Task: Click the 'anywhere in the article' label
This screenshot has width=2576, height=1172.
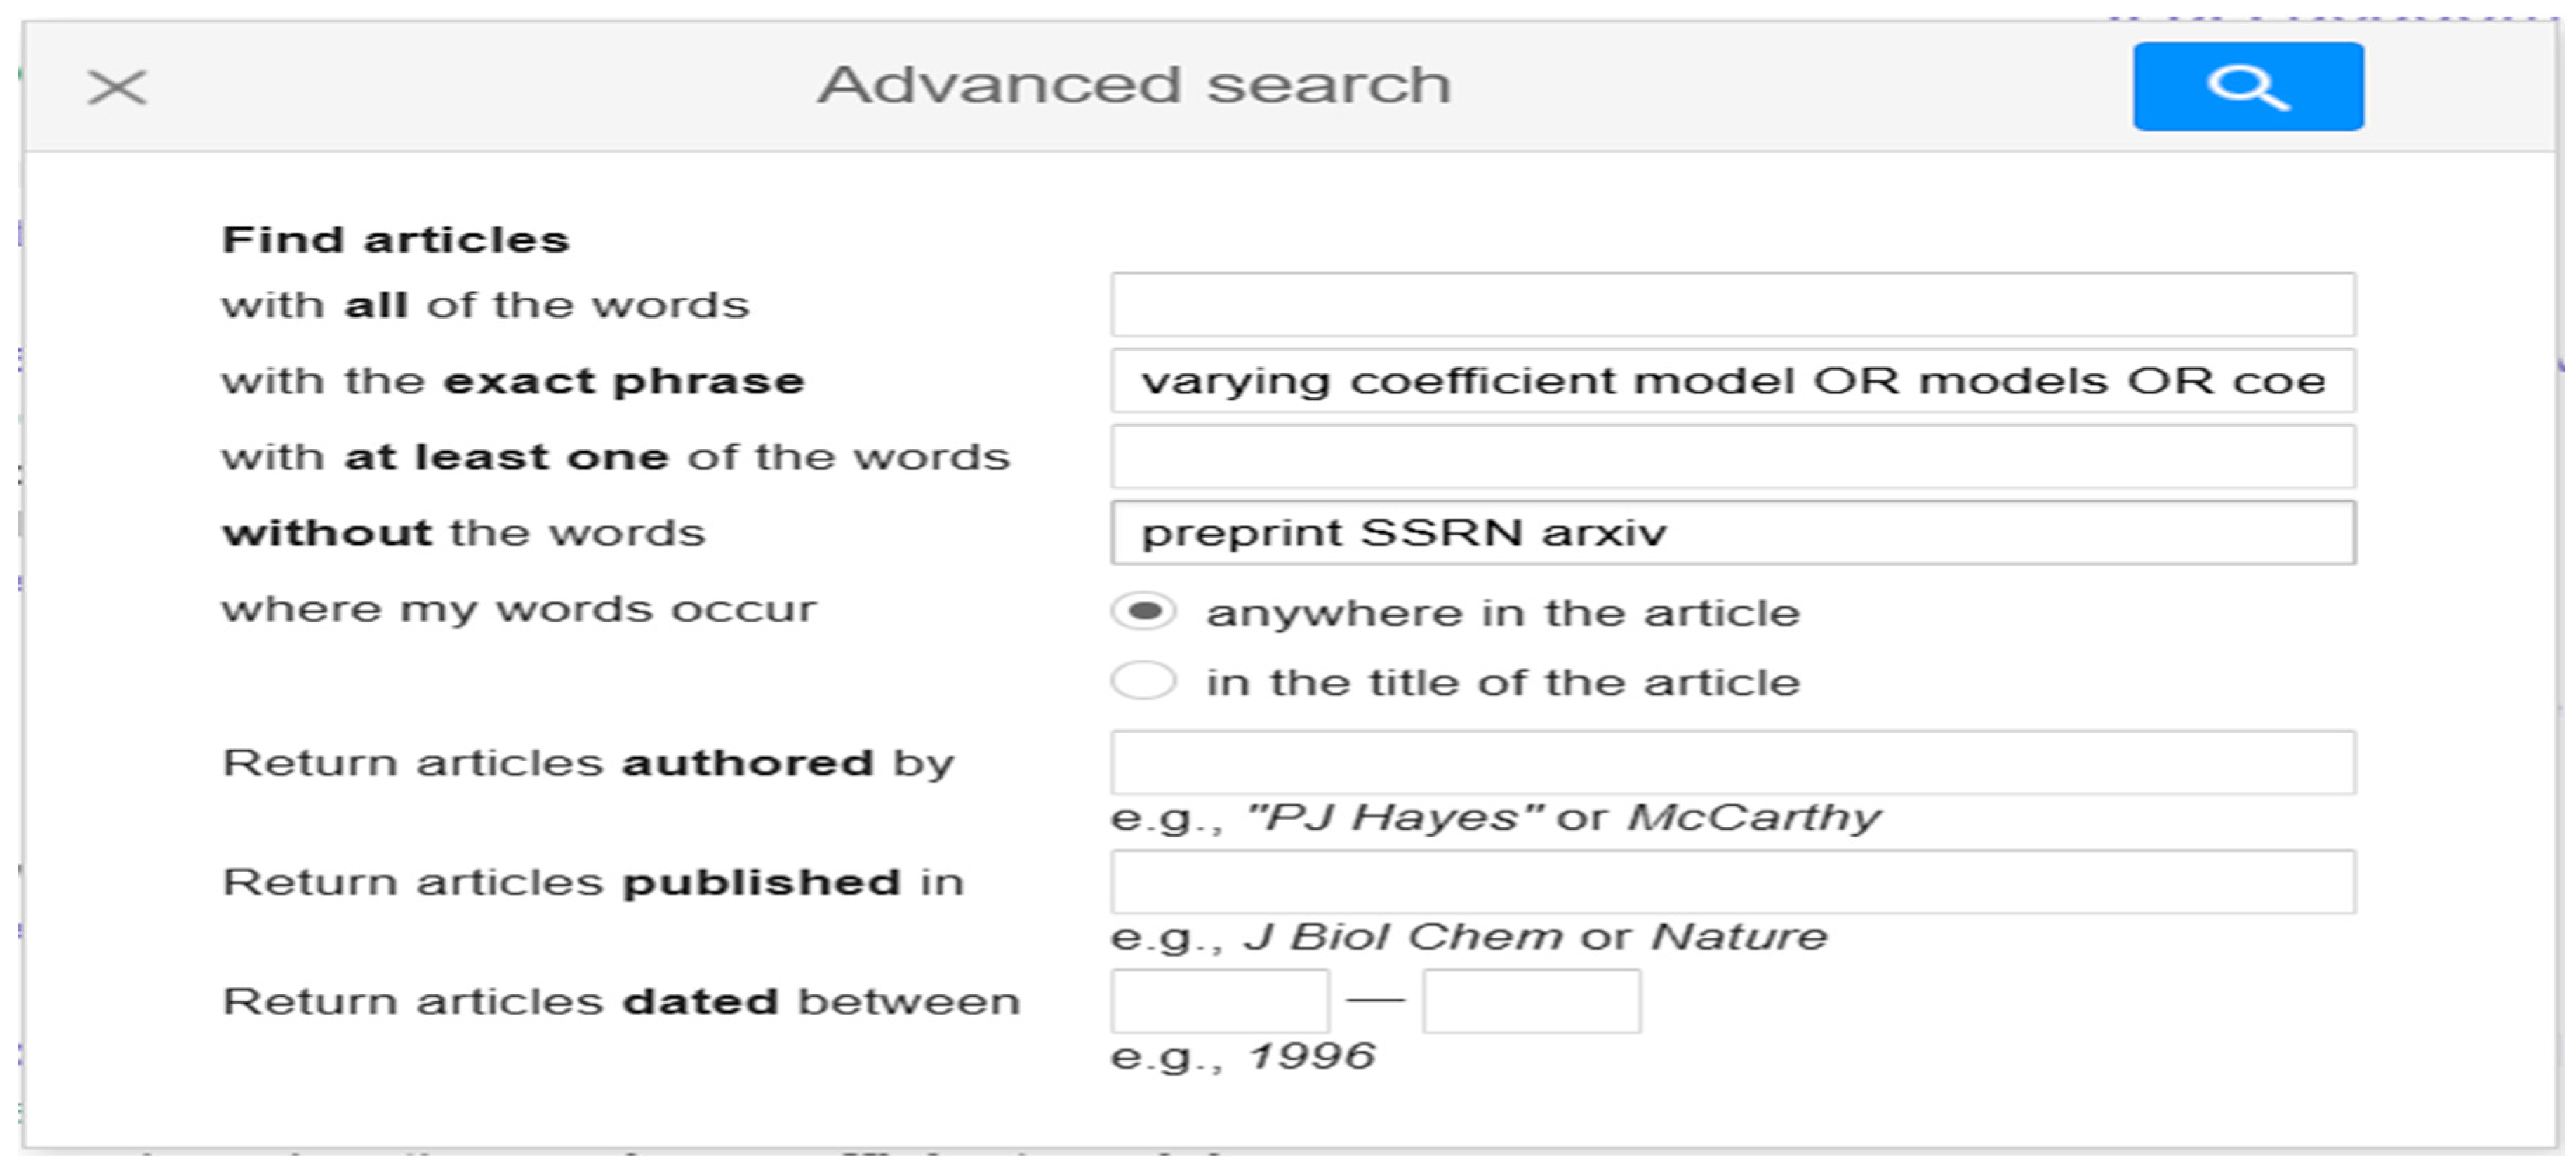Action: pos(1502,613)
